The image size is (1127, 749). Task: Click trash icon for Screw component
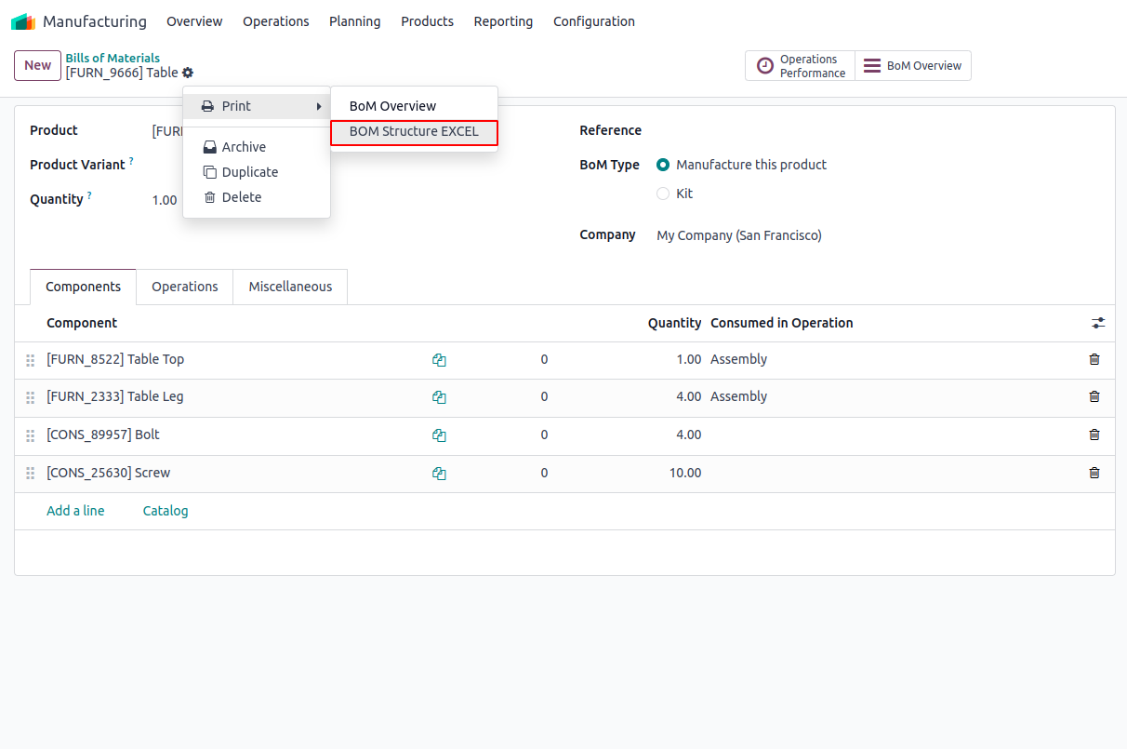(x=1094, y=473)
